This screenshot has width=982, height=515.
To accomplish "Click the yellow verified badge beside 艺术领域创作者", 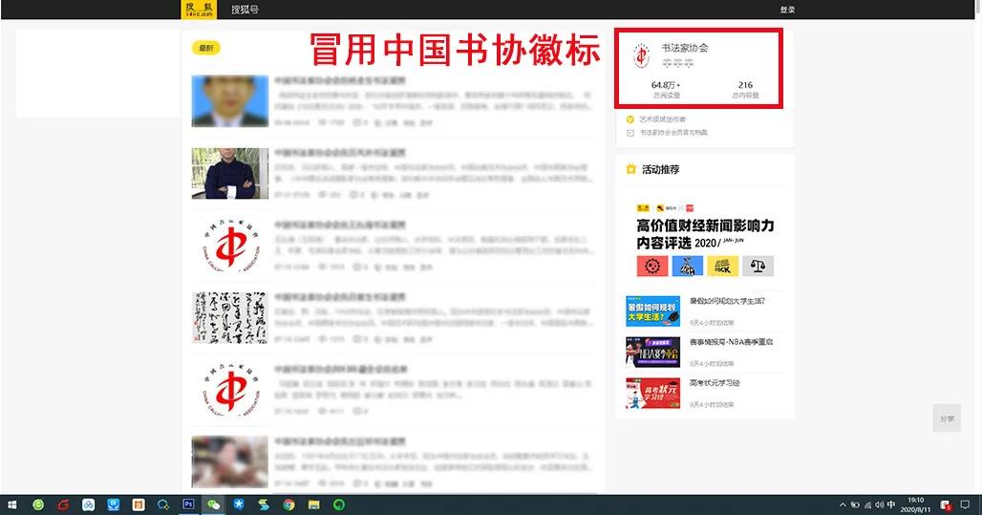I will [x=630, y=119].
